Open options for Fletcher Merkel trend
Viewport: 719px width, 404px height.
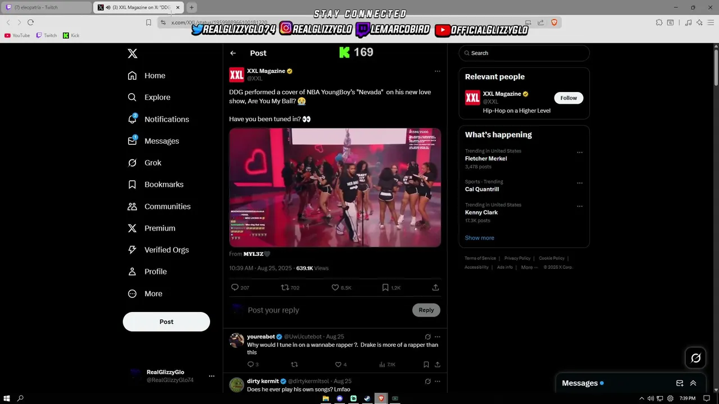580,153
